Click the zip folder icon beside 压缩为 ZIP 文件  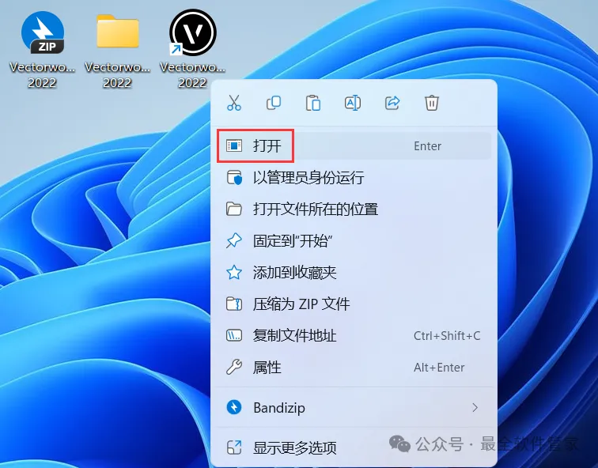pyautogui.click(x=234, y=304)
